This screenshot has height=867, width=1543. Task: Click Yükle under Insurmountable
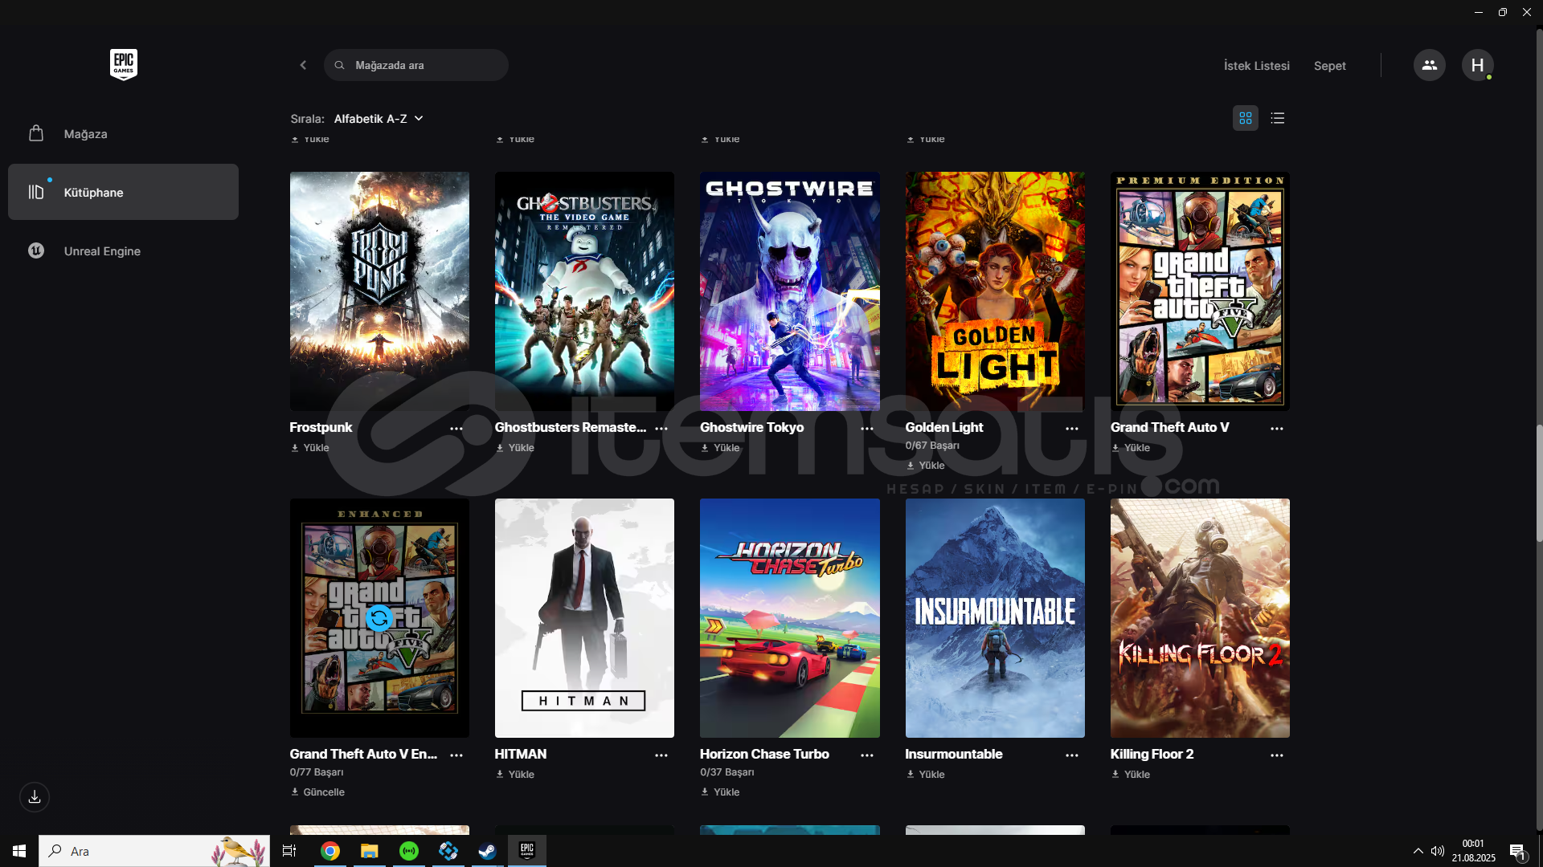(x=926, y=775)
